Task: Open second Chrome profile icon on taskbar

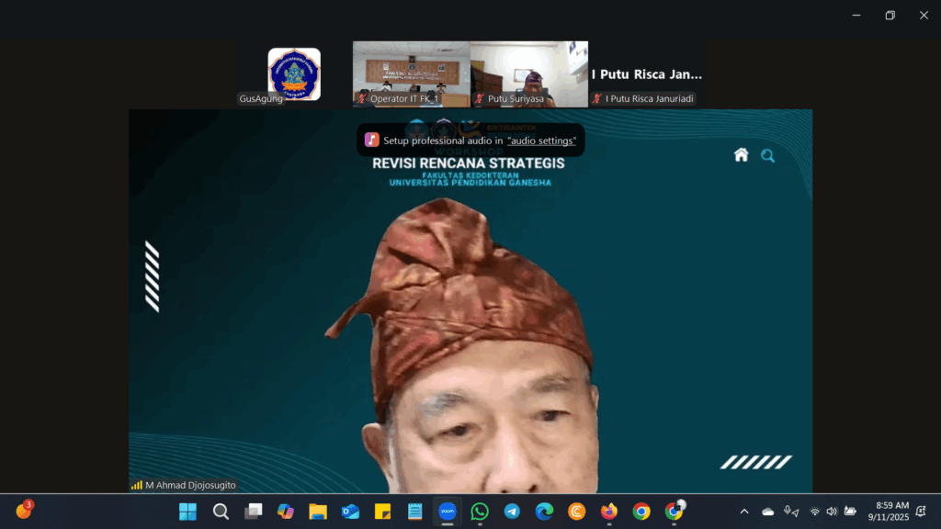Action: (x=675, y=511)
